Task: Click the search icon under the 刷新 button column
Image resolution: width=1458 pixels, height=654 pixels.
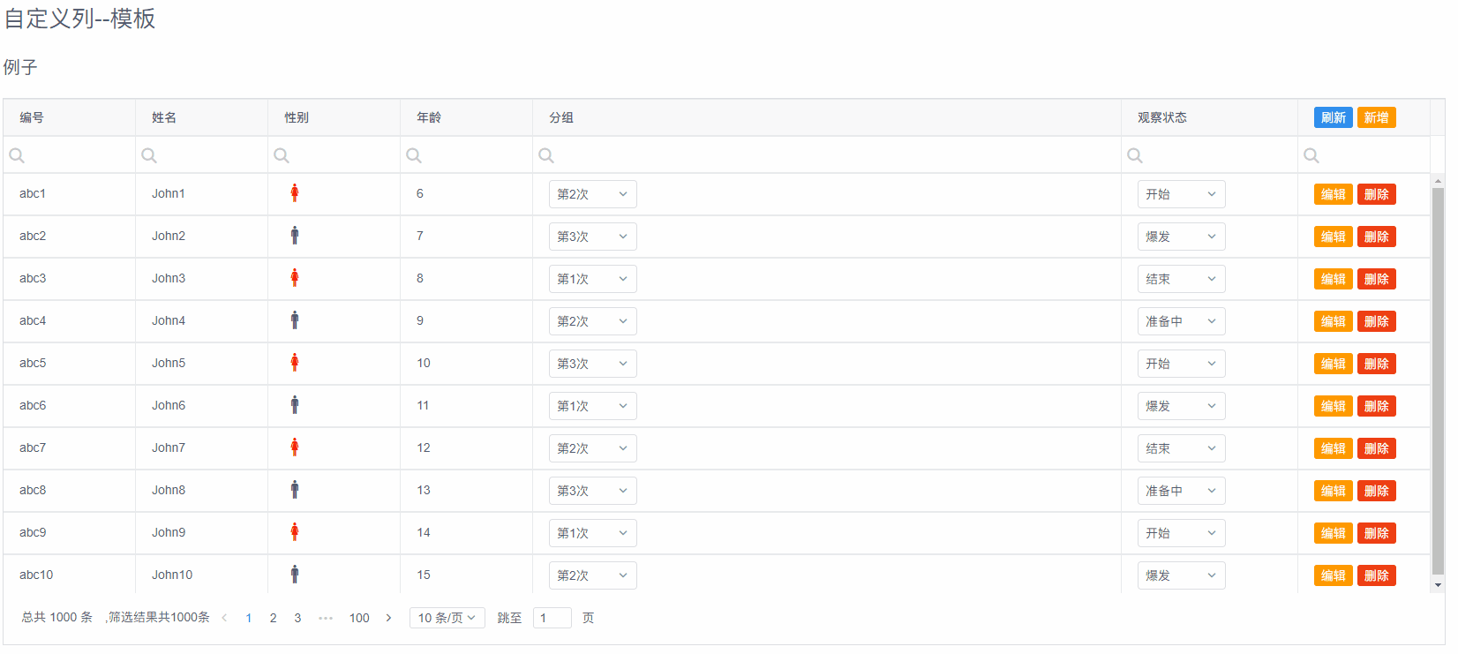Action: pos(1311,155)
